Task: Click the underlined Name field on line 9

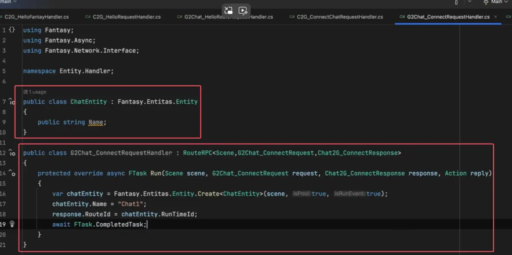Action: click(x=96, y=122)
